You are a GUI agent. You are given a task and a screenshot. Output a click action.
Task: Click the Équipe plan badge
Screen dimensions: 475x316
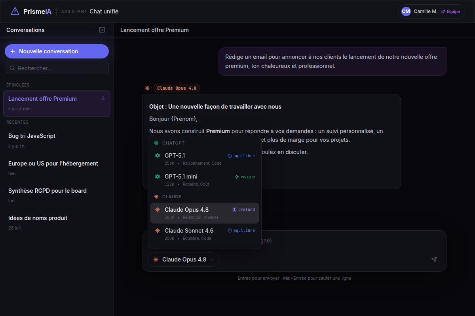tap(450, 11)
